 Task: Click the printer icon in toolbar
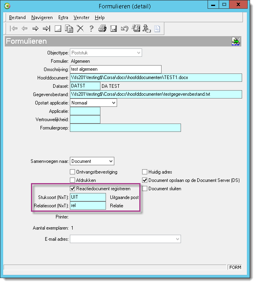coord(102,29)
